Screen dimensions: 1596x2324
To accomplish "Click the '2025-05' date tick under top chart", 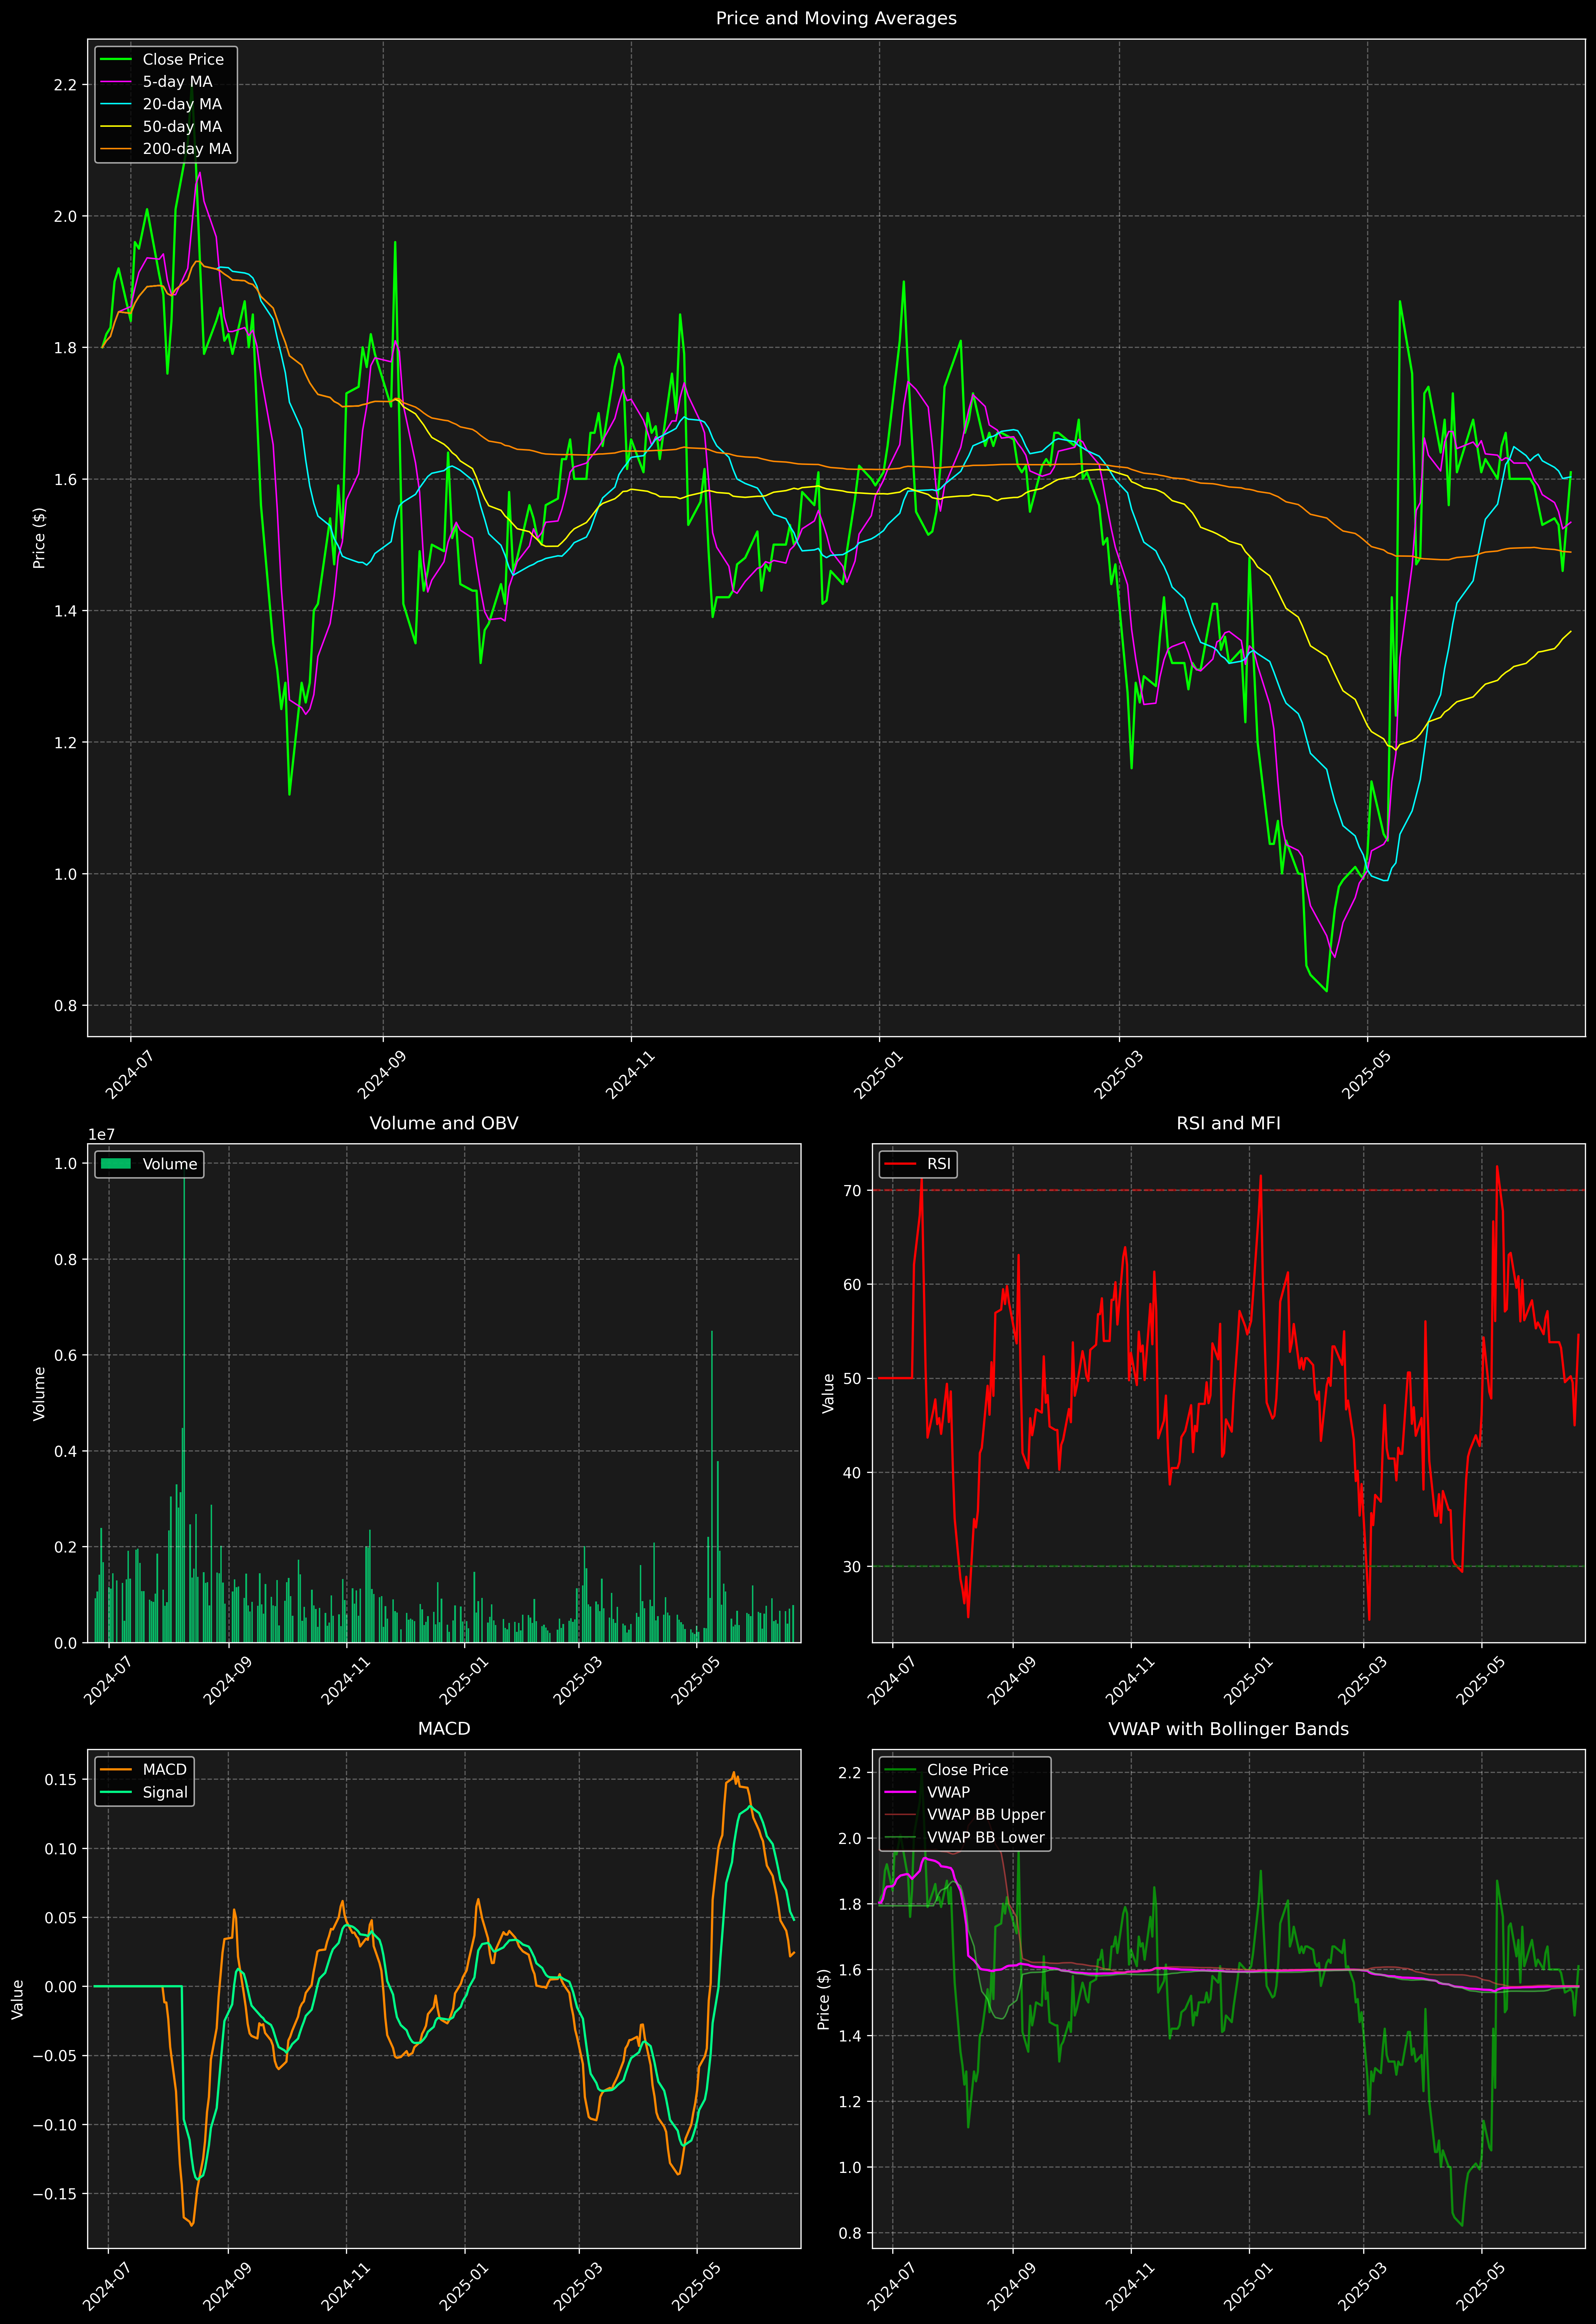I will point(1366,1075).
